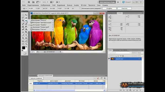Click Записать измерения button
Viewport: 165px width, 92px height.
click(x=36, y=78)
